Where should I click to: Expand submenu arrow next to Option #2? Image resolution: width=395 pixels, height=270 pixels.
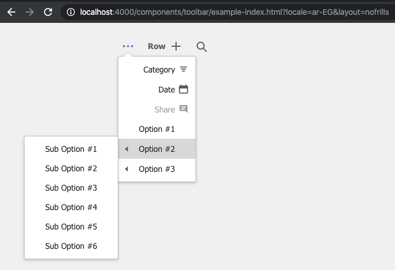(x=126, y=149)
